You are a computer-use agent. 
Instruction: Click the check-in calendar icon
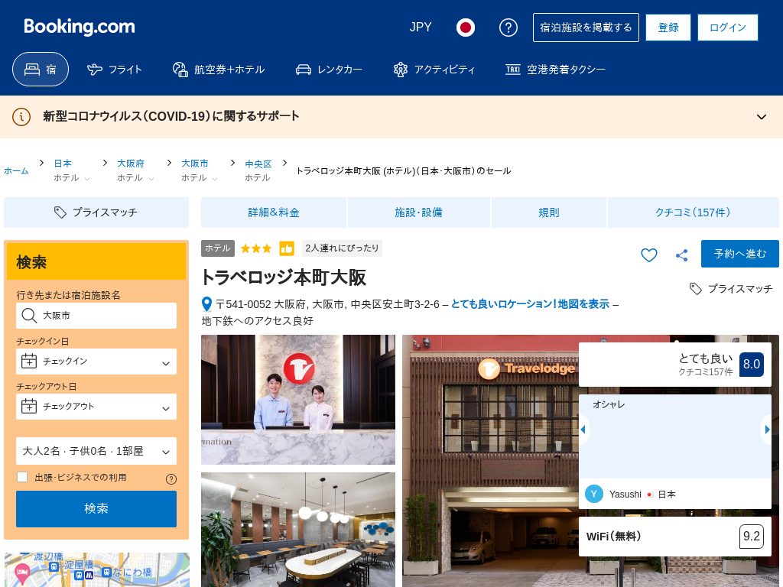point(29,361)
